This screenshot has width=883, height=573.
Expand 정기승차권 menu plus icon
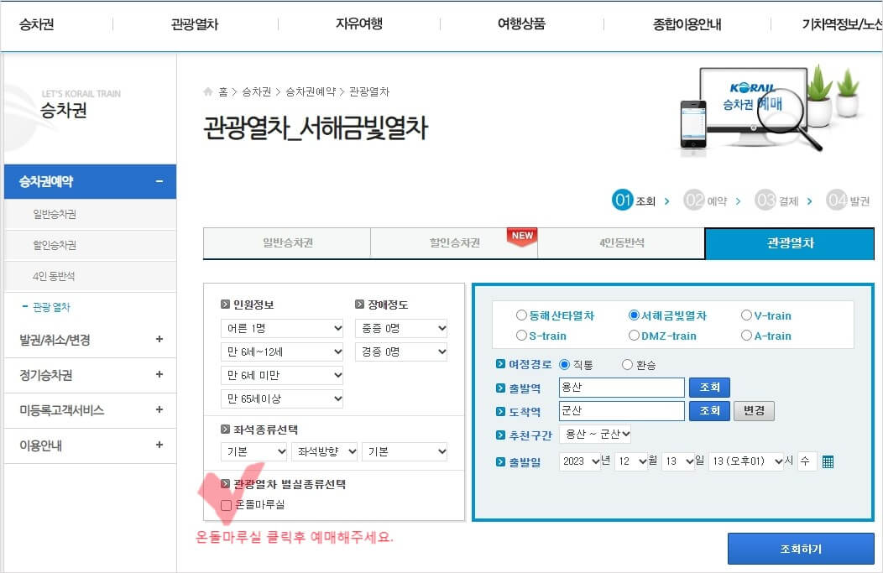coord(159,374)
